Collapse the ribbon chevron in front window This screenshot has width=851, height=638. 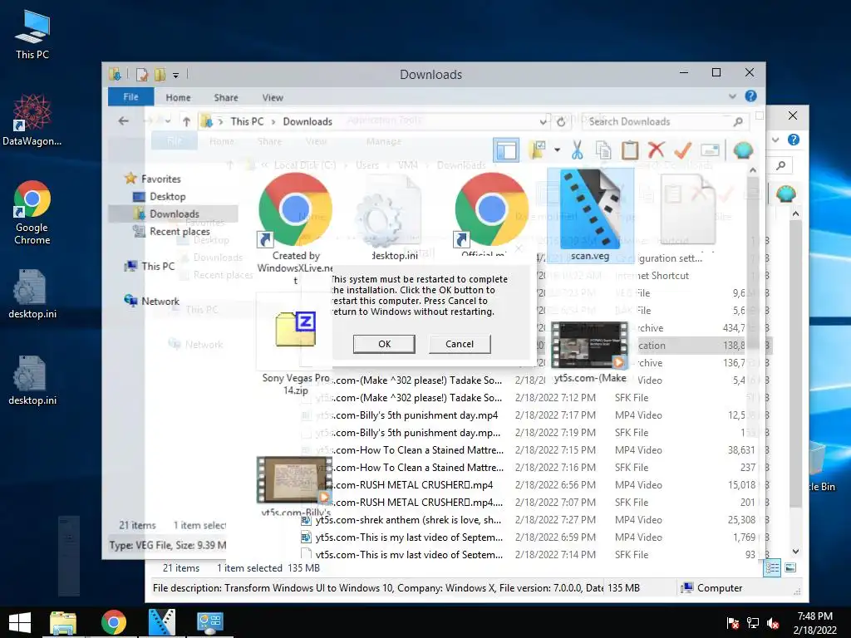(x=732, y=96)
